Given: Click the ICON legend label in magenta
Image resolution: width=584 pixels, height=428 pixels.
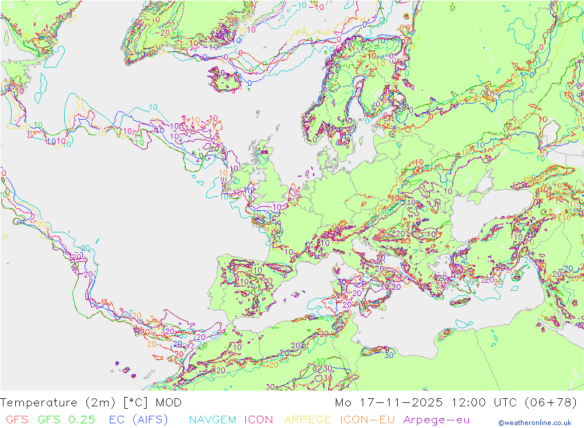Looking at the screenshot, I should click(259, 420).
